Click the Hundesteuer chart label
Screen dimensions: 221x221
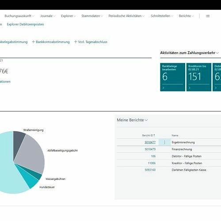[47, 187]
